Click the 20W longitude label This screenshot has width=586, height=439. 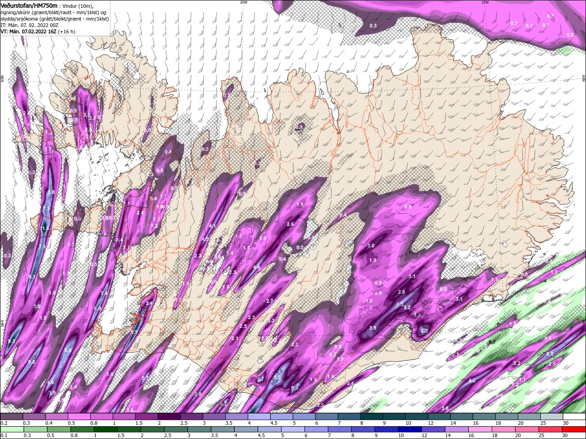point(244,2)
